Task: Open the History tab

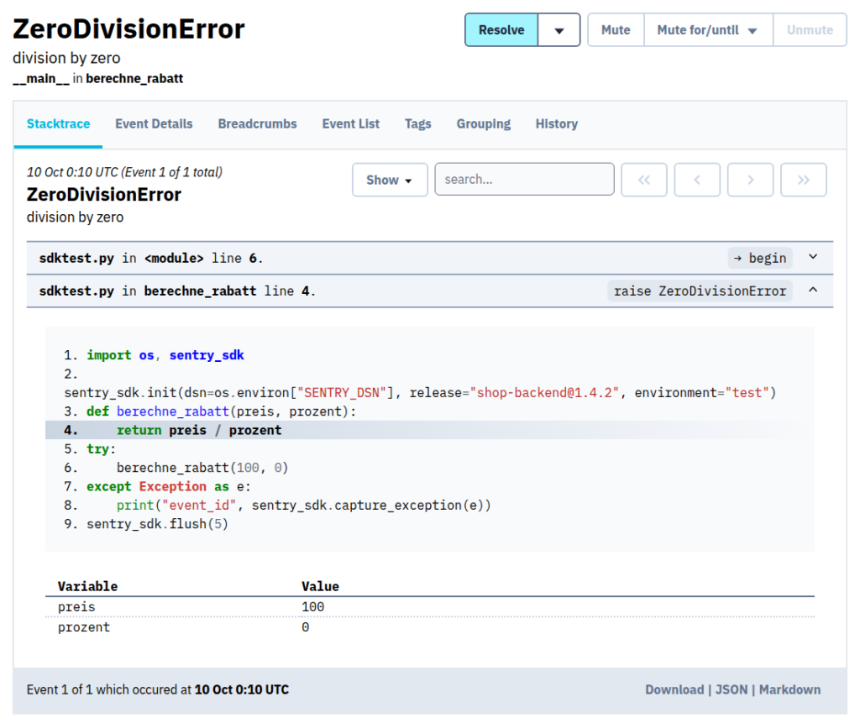Action: 557,124
